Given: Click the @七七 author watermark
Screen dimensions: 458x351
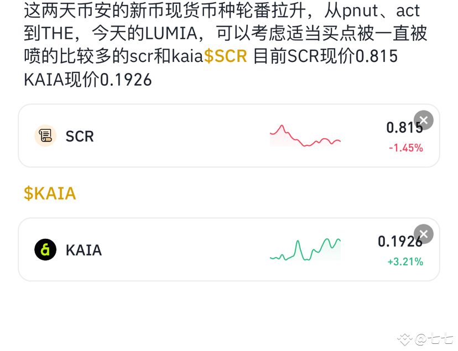Looking at the screenshot, I should (x=434, y=339).
